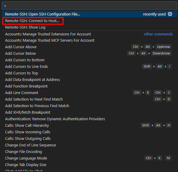Choose Accounts: Manage Trusted Extensions For Account
Screen dimensions: 178x172
coord(89,34)
